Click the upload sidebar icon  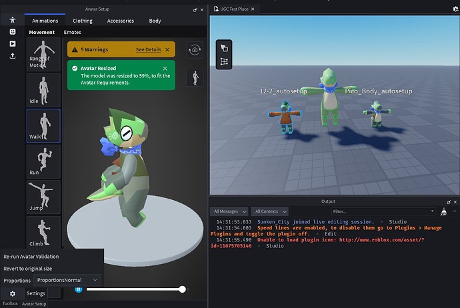pyautogui.click(x=12, y=56)
